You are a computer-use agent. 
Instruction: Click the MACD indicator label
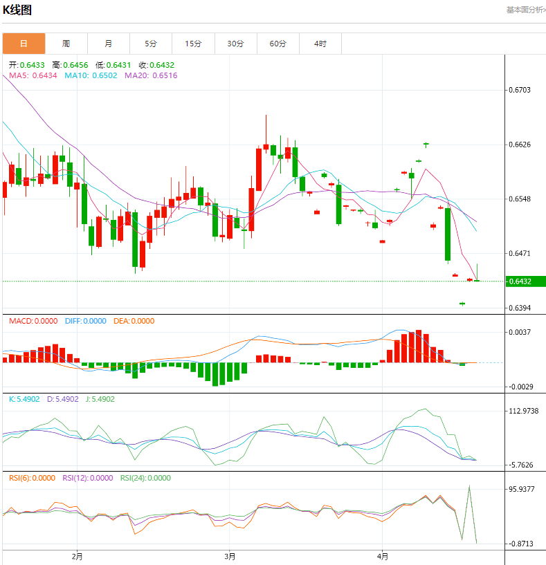pyautogui.click(x=33, y=321)
